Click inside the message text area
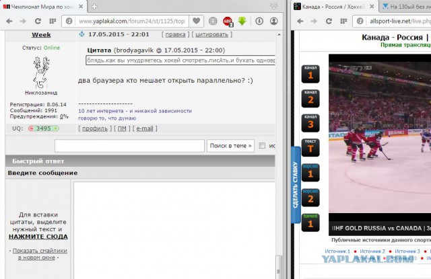The height and width of the screenshot is (279, 431). click(174, 231)
